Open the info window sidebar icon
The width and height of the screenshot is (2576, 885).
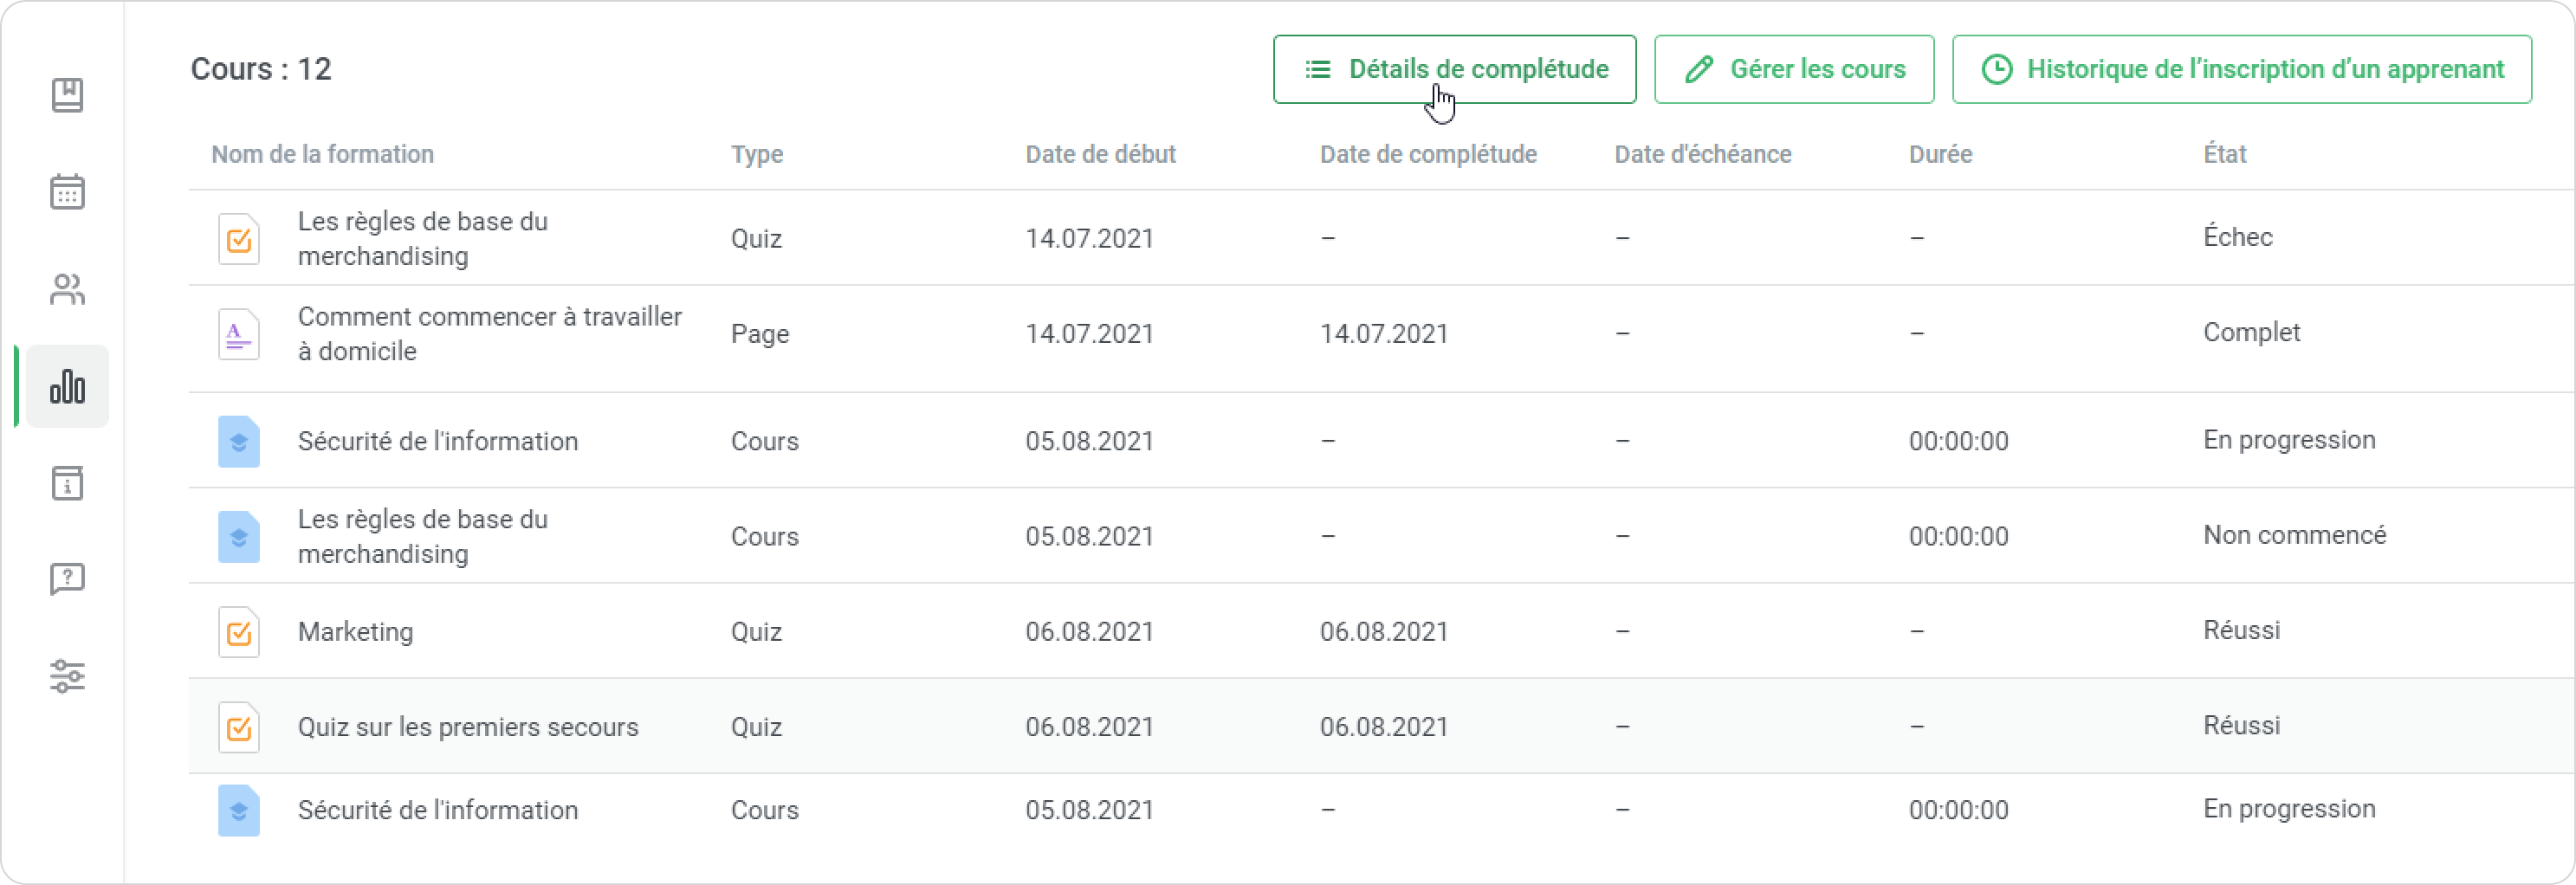click(67, 483)
